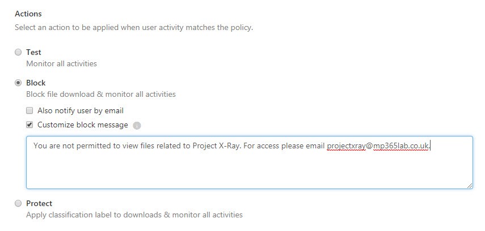Uncheck the Customize block message checkbox
Image resolution: width=485 pixels, height=231 pixels.
point(29,125)
